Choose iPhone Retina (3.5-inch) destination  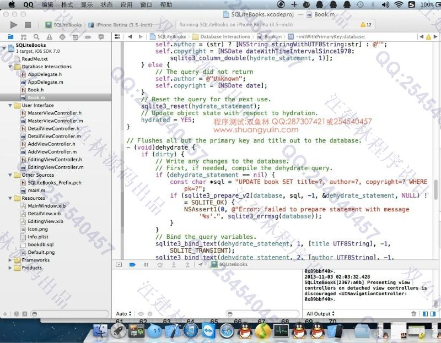(x=120, y=25)
